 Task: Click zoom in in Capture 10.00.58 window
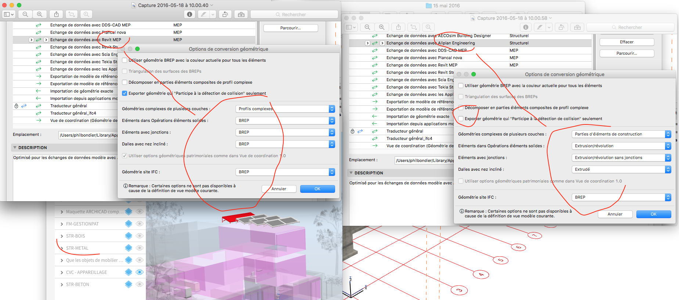pos(382,27)
